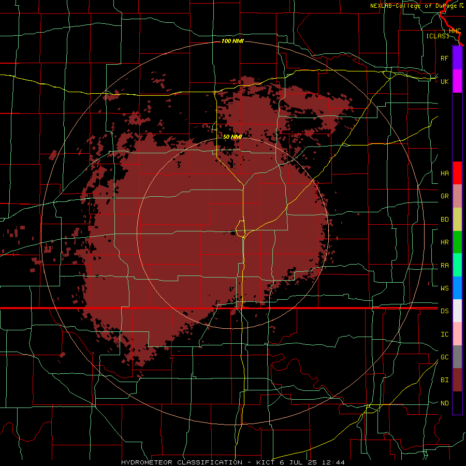Click the HHC product label

(x=455, y=31)
